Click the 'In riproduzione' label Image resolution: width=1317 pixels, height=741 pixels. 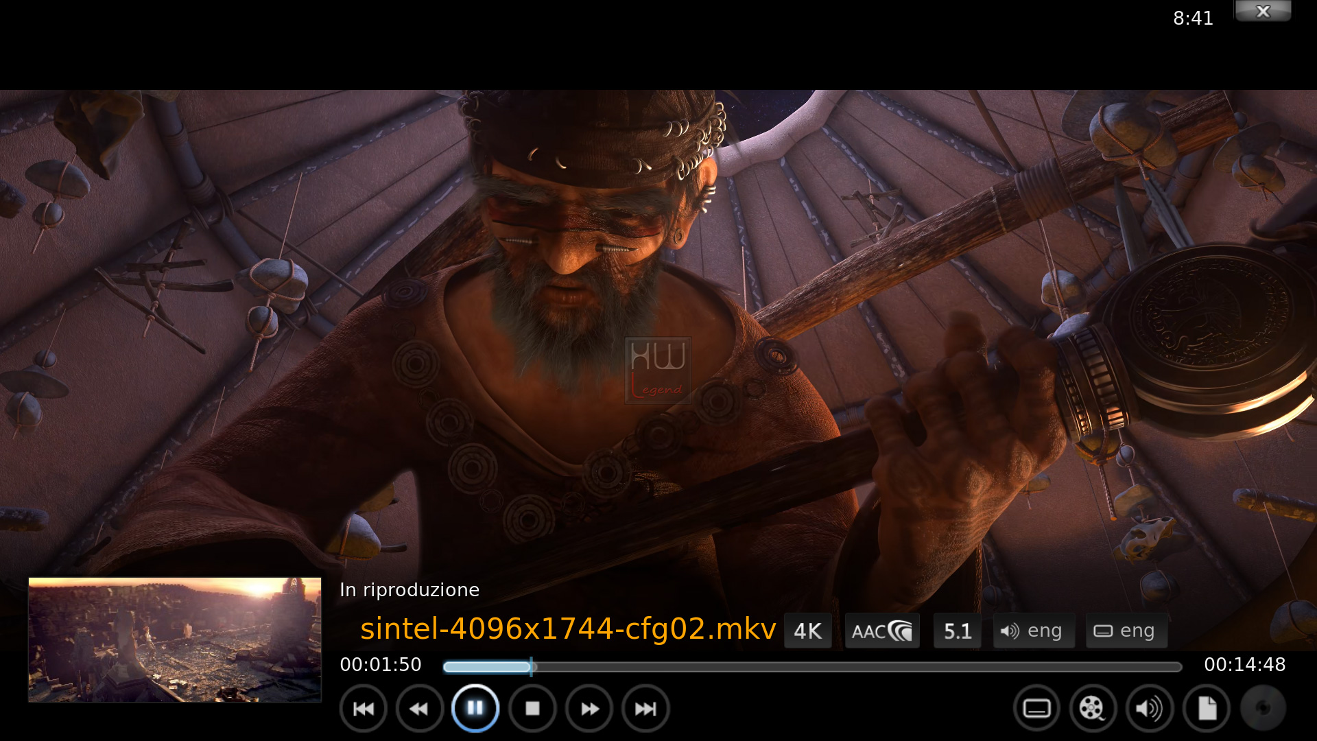pyautogui.click(x=410, y=590)
